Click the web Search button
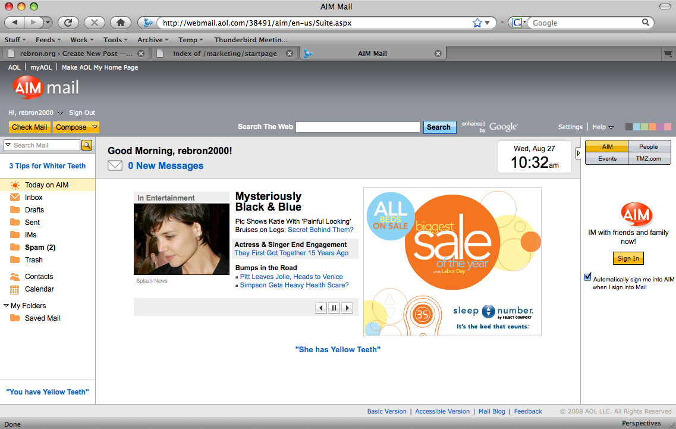Viewport: 676px width, 429px height. coord(439,127)
